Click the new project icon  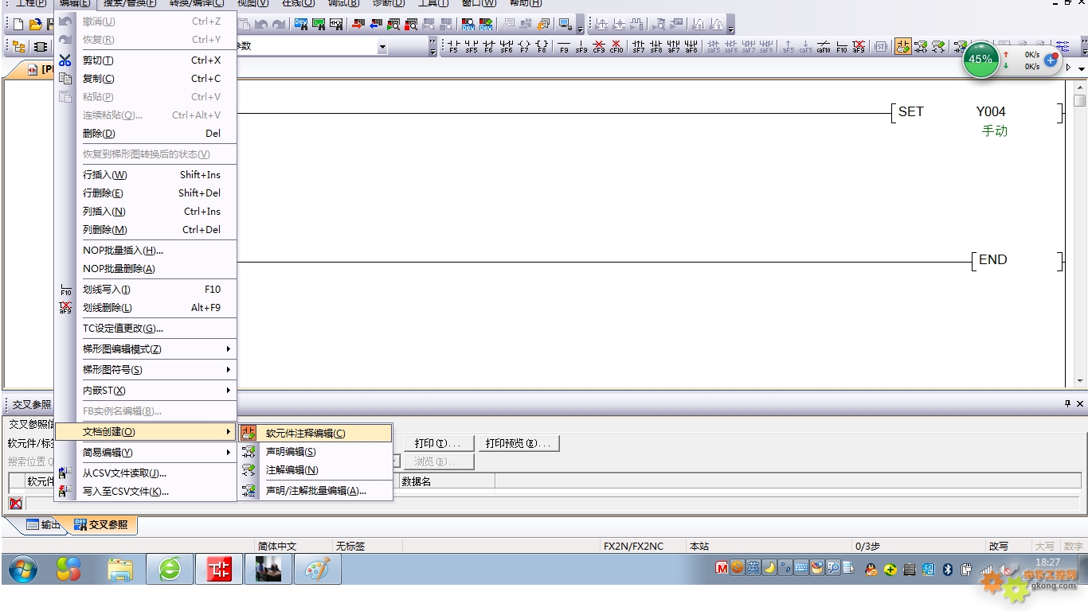[x=18, y=25]
